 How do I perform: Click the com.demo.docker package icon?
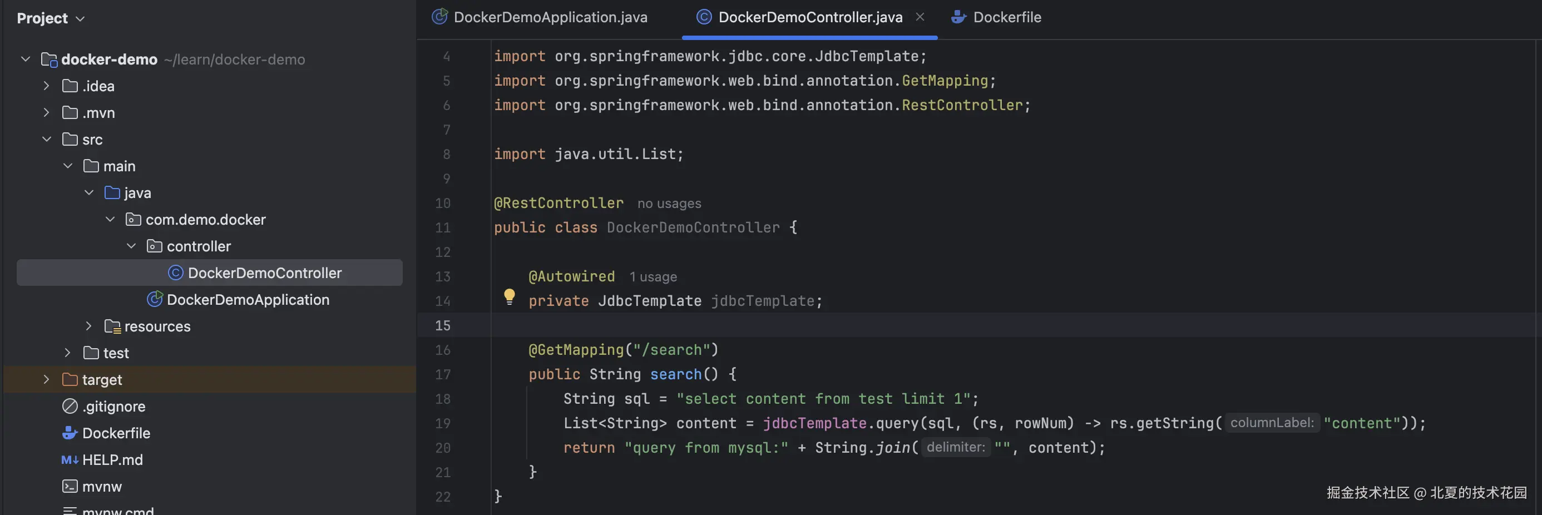[134, 220]
